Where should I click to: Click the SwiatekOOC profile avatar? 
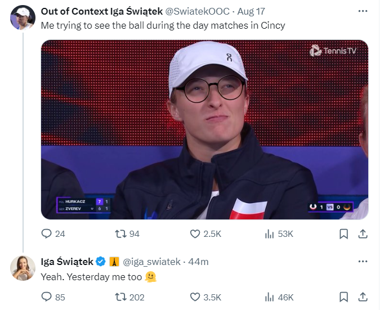point(23,18)
